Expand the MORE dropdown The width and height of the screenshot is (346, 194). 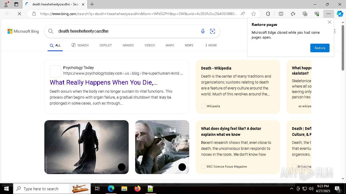pos(211,45)
